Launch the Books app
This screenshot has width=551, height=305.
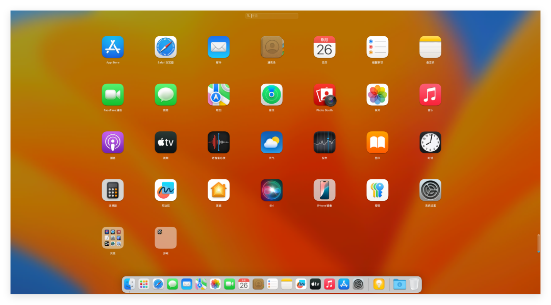(378, 143)
